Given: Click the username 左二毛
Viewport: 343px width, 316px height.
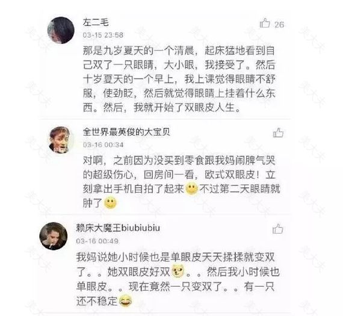Looking at the screenshot, I should pos(96,22).
